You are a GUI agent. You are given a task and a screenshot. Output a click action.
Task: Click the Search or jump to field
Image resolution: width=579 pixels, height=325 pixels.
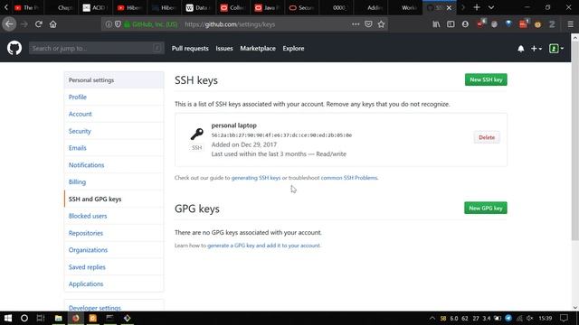[x=97, y=48]
